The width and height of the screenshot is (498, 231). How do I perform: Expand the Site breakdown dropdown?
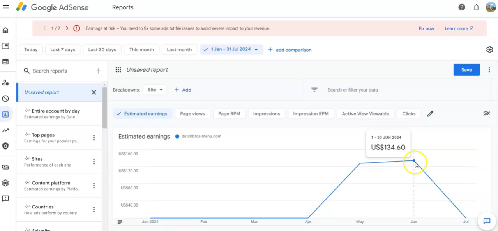155,90
